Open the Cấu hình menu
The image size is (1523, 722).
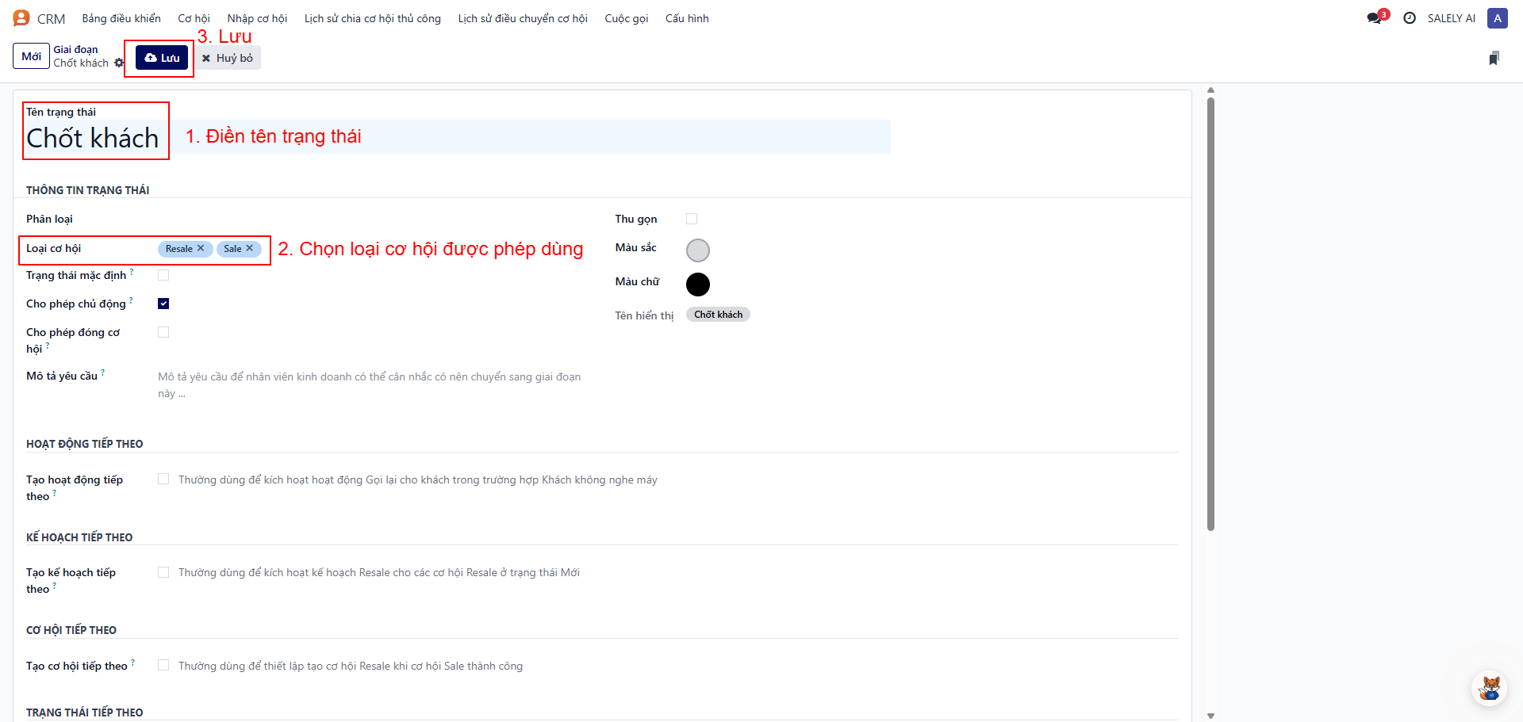tap(687, 18)
